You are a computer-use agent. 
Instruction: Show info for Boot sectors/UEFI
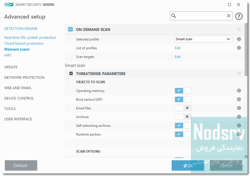pyautogui.click(x=239, y=99)
